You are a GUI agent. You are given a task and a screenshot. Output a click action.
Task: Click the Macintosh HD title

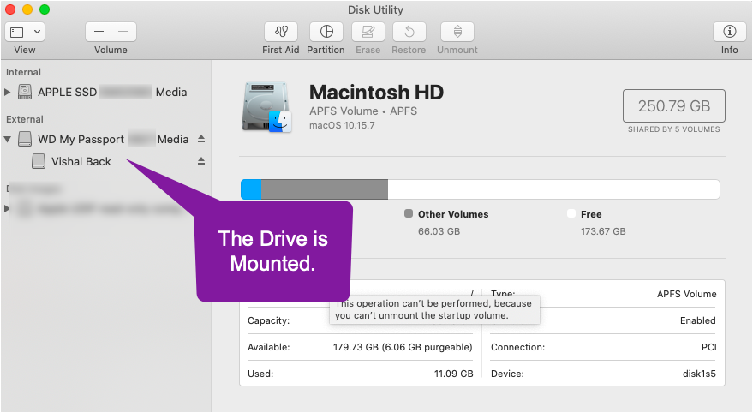pyautogui.click(x=377, y=93)
